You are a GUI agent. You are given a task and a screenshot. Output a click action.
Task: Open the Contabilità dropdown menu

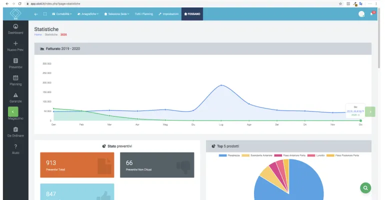[x=62, y=14]
